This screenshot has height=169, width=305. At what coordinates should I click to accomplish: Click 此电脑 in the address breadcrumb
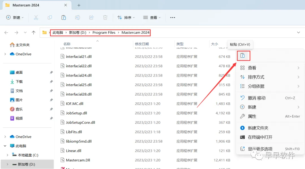click(58, 33)
